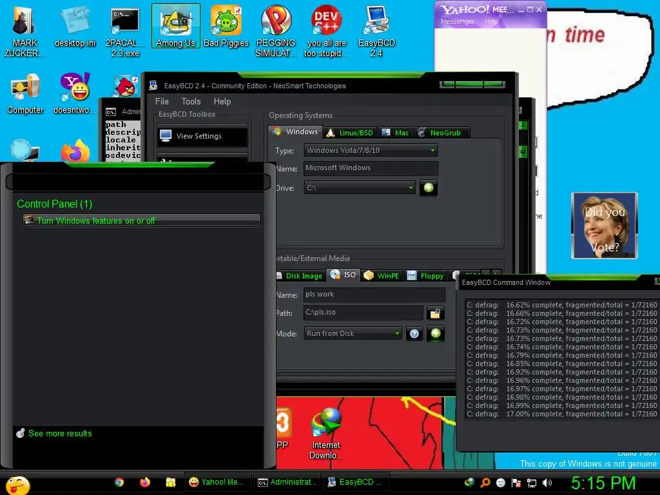Click the Action Center flag tray icon
Image resolution: width=660 pixels, height=495 pixels.
[x=516, y=483]
